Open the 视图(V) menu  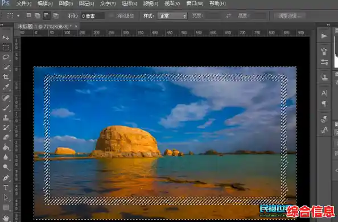pos(172,3)
